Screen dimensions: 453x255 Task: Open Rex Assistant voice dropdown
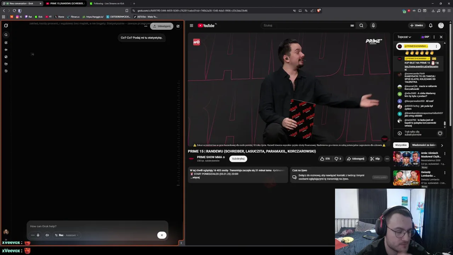tap(66, 235)
